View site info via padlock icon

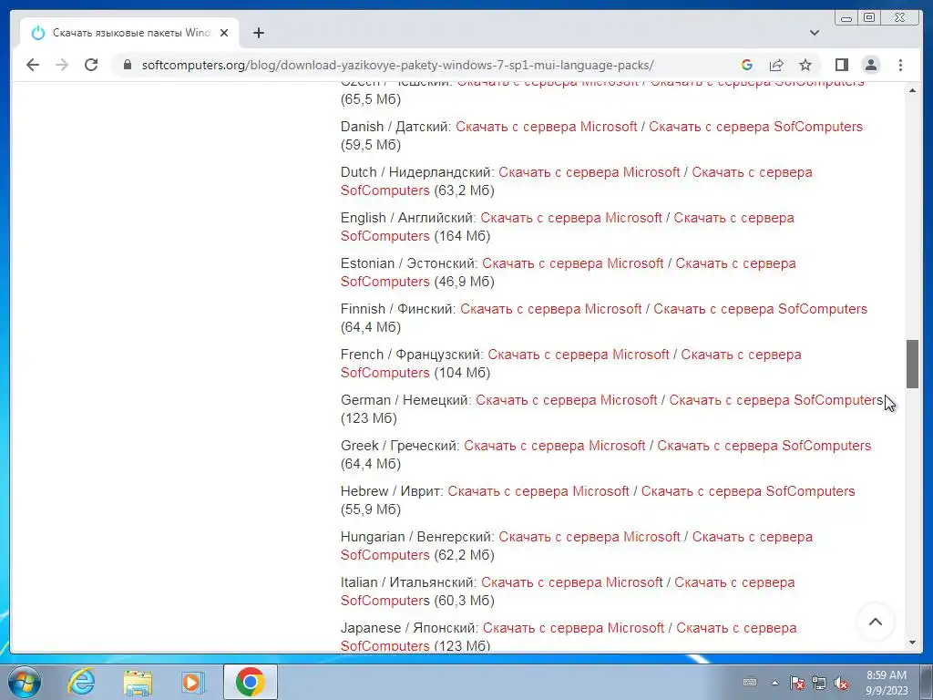tap(128, 65)
